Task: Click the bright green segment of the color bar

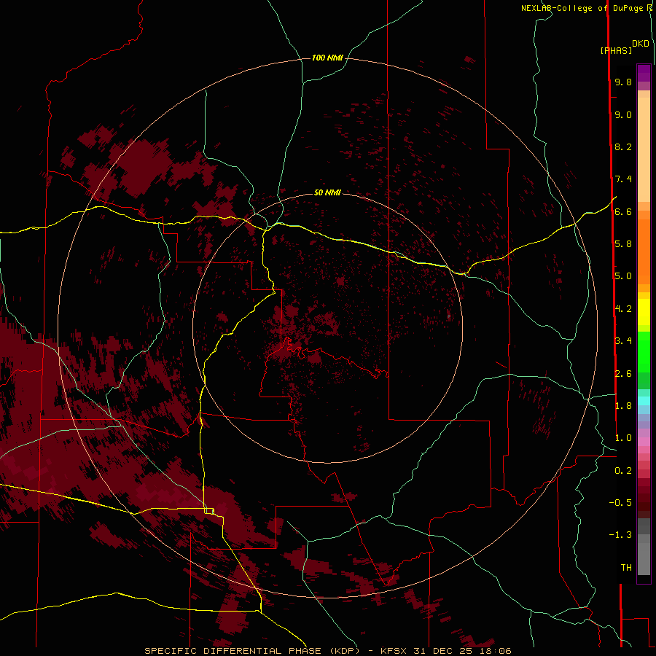Action: coord(644,353)
